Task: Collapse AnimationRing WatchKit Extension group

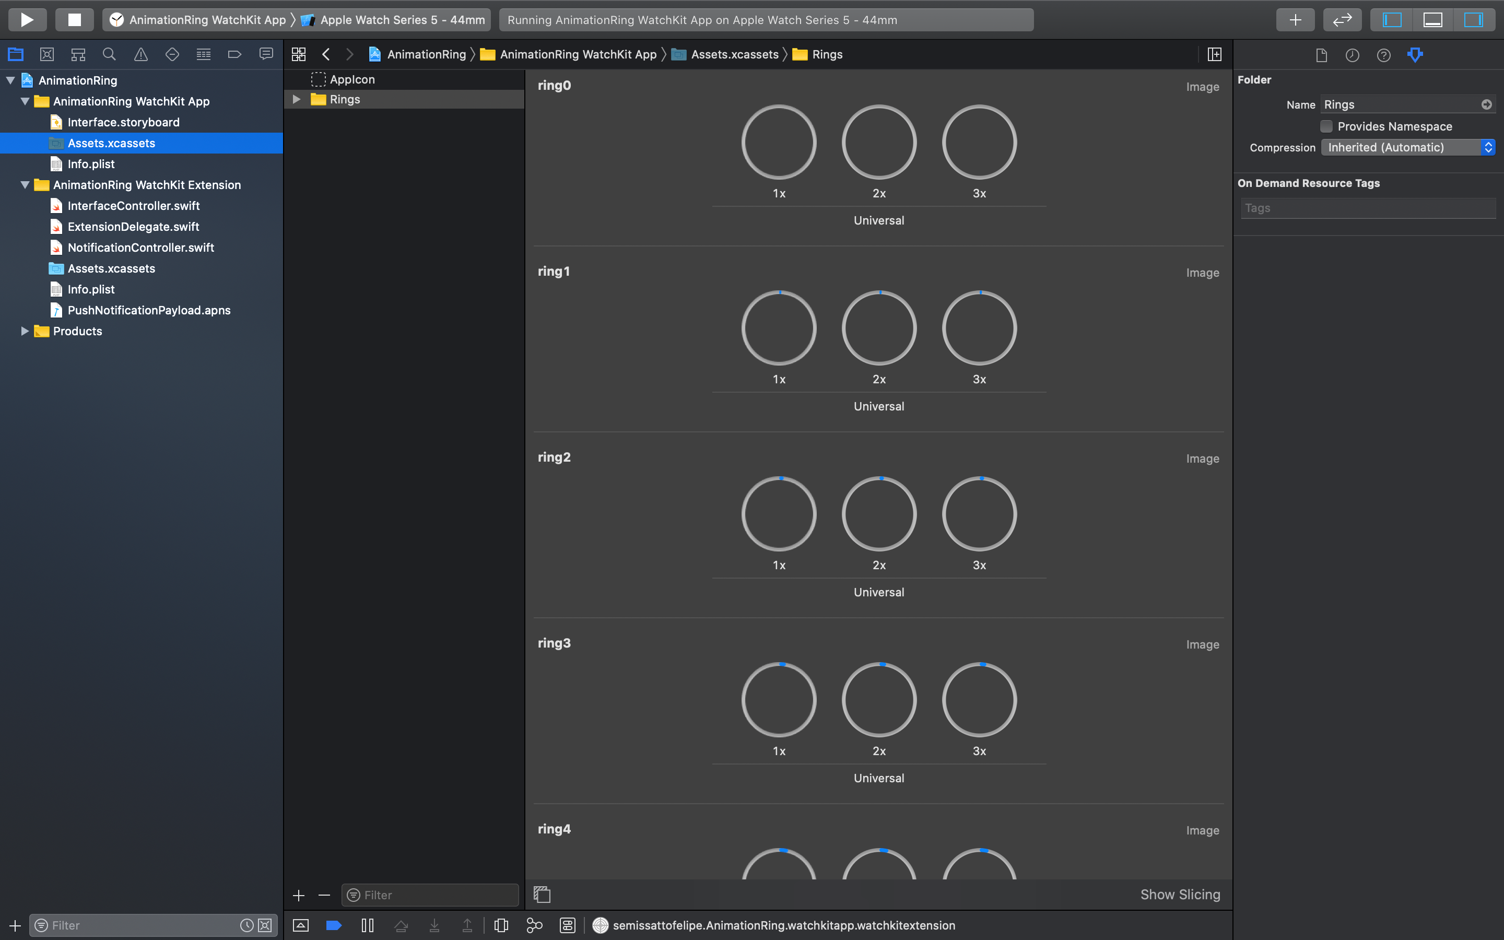Action: pos(25,185)
